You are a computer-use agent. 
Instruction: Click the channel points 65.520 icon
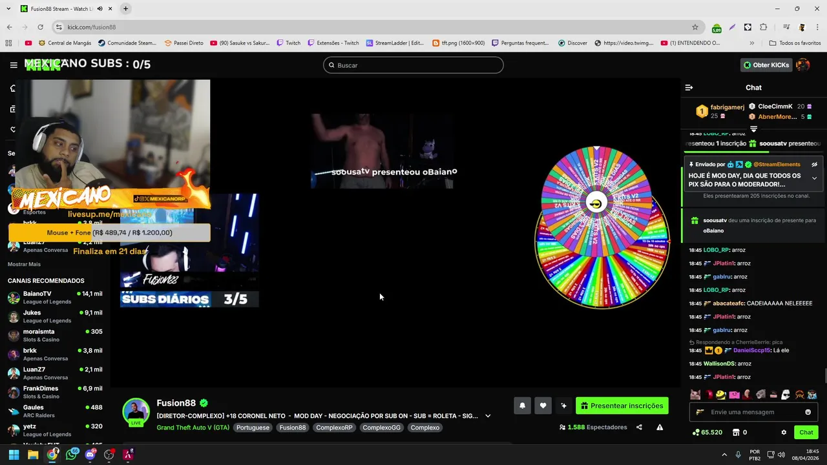[x=696, y=433]
